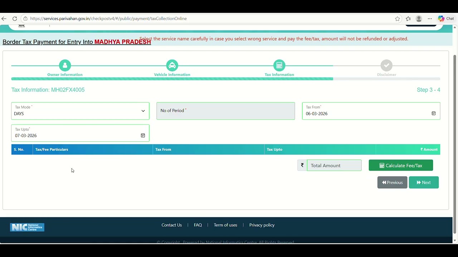
Task: Click Border Tax Payment heading text
Action: point(77,42)
